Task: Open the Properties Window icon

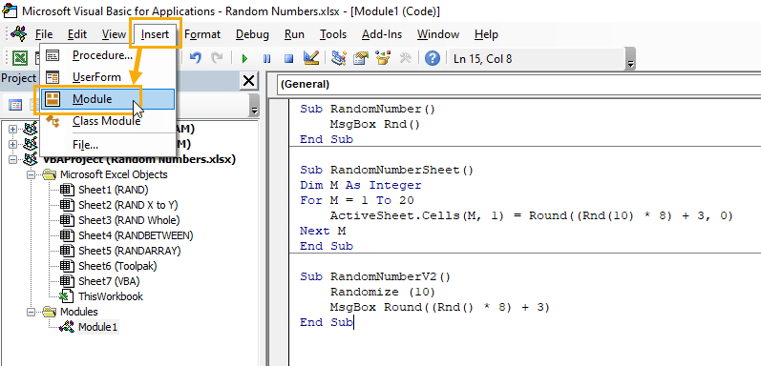Action: tap(361, 58)
